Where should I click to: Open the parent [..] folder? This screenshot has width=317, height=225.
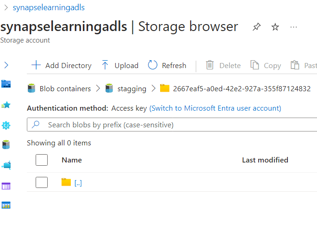[x=78, y=183]
